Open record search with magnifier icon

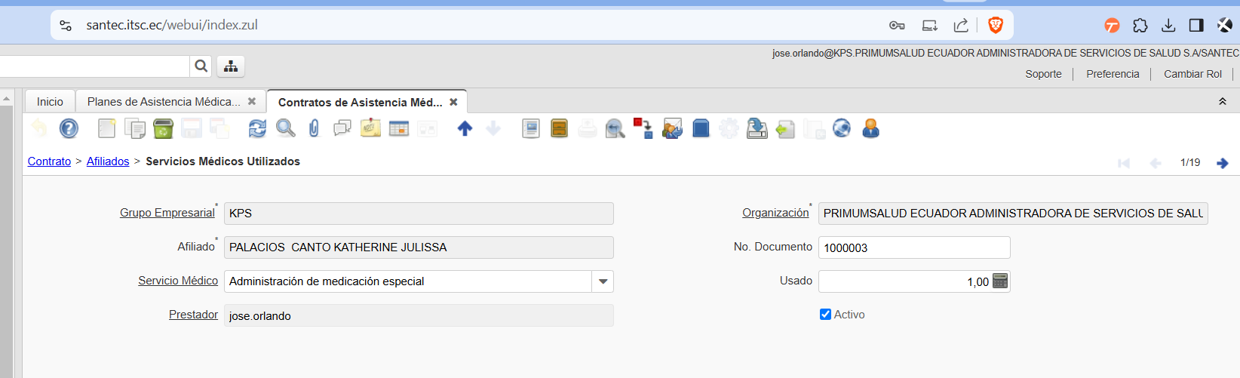[285, 129]
